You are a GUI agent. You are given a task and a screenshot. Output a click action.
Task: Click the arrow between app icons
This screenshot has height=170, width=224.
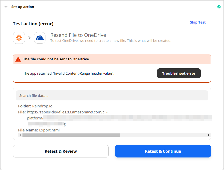coord(29,38)
